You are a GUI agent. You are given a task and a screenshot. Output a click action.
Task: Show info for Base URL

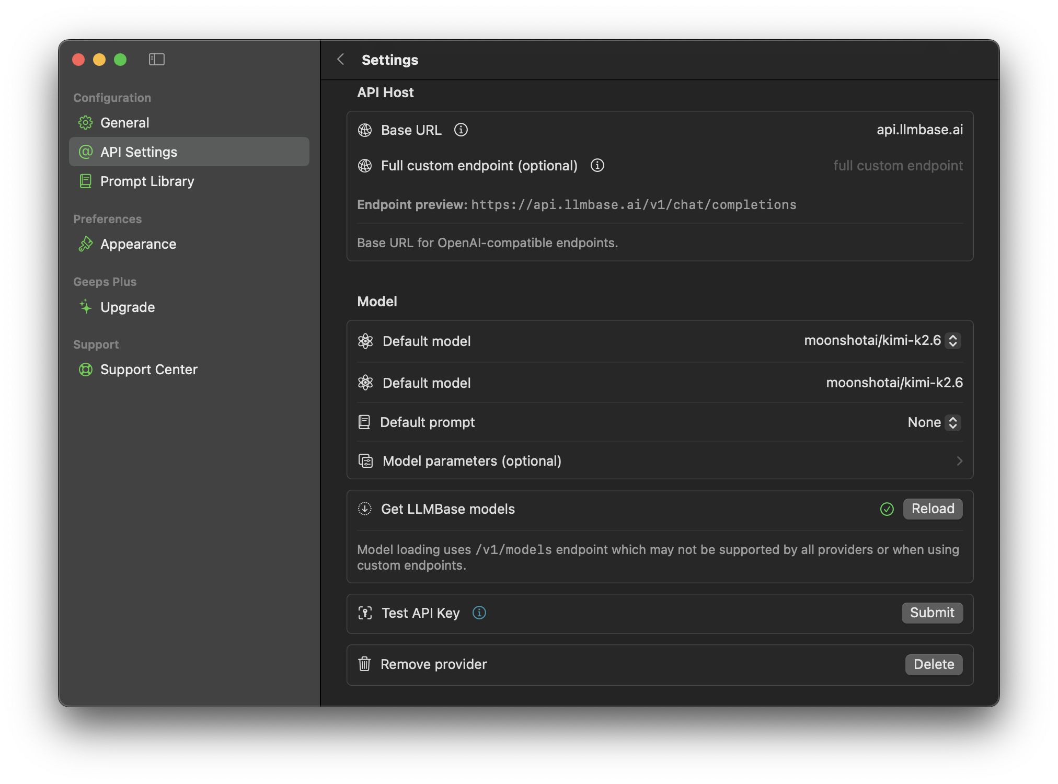coord(461,130)
